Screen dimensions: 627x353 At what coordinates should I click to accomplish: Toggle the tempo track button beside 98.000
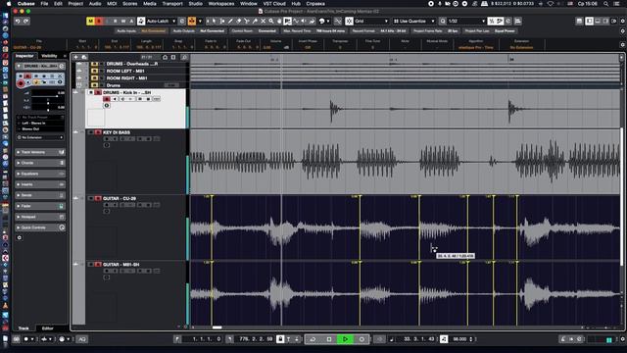click(x=444, y=339)
